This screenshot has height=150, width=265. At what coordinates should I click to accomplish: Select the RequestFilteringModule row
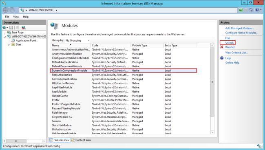pos(124,108)
